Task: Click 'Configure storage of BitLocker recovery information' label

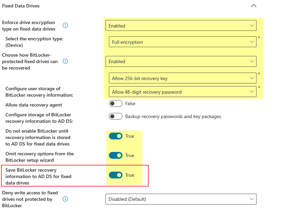Action: pyautogui.click(x=39, y=118)
